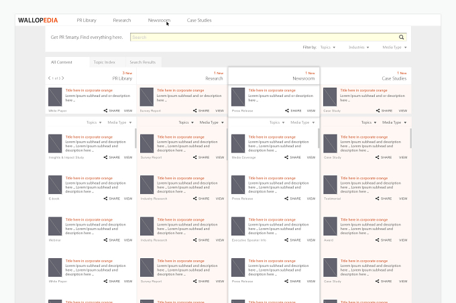
Task: Open the Topics filter beside 'Filter by'
Action: click(328, 47)
